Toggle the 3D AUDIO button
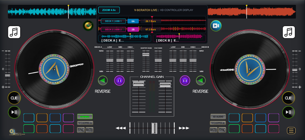The width and height of the screenshot is (305, 140). [x=218, y=117]
